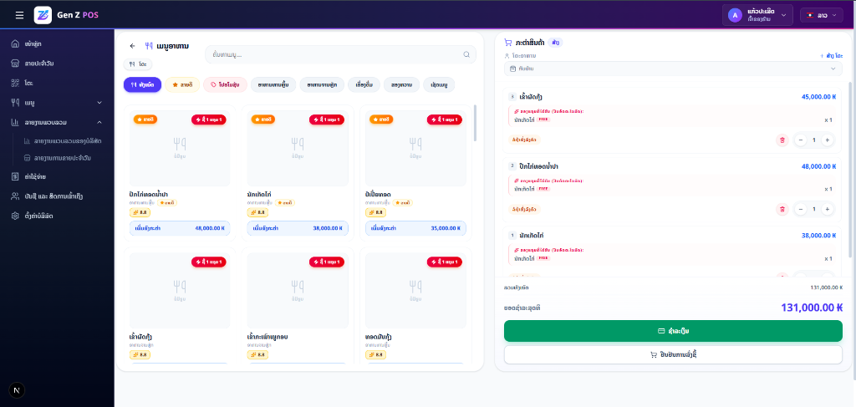Click the 131,000.00 ₭ grand total amount
Viewport: 856px width, 407px height.
click(x=812, y=308)
